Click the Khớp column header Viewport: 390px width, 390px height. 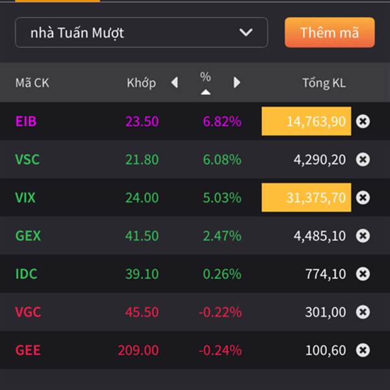point(141,83)
